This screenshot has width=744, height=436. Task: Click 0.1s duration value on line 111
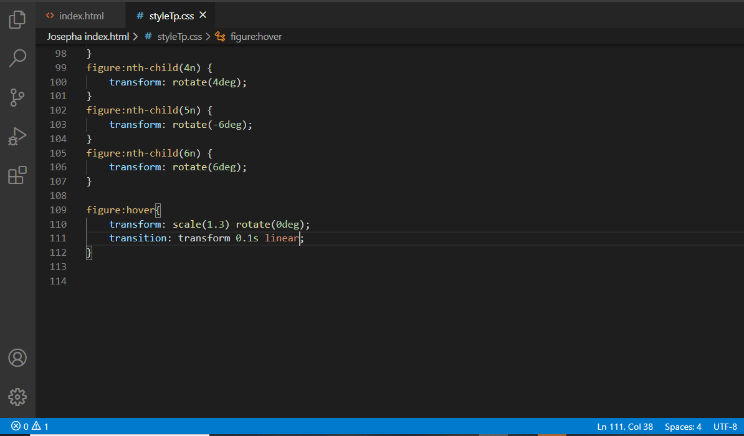click(x=247, y=238)
